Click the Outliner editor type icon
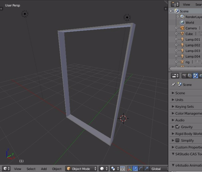Screen dimensions: 202x172 [x=175, y=4]
